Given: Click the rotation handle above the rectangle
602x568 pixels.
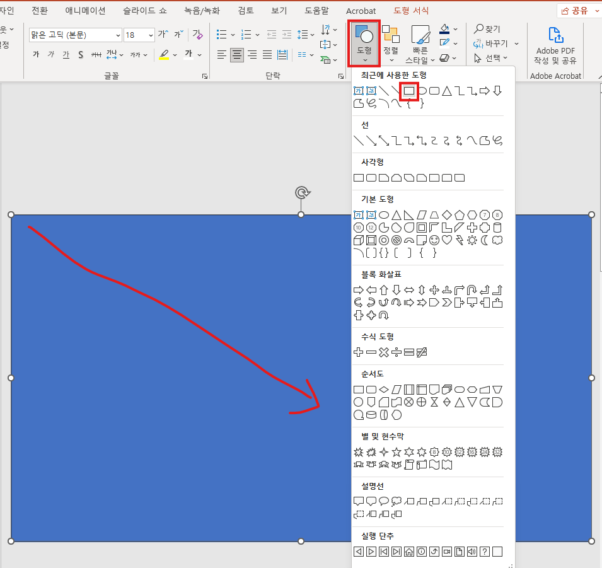Looking at the screenshot, I should (x=302, y=192).
